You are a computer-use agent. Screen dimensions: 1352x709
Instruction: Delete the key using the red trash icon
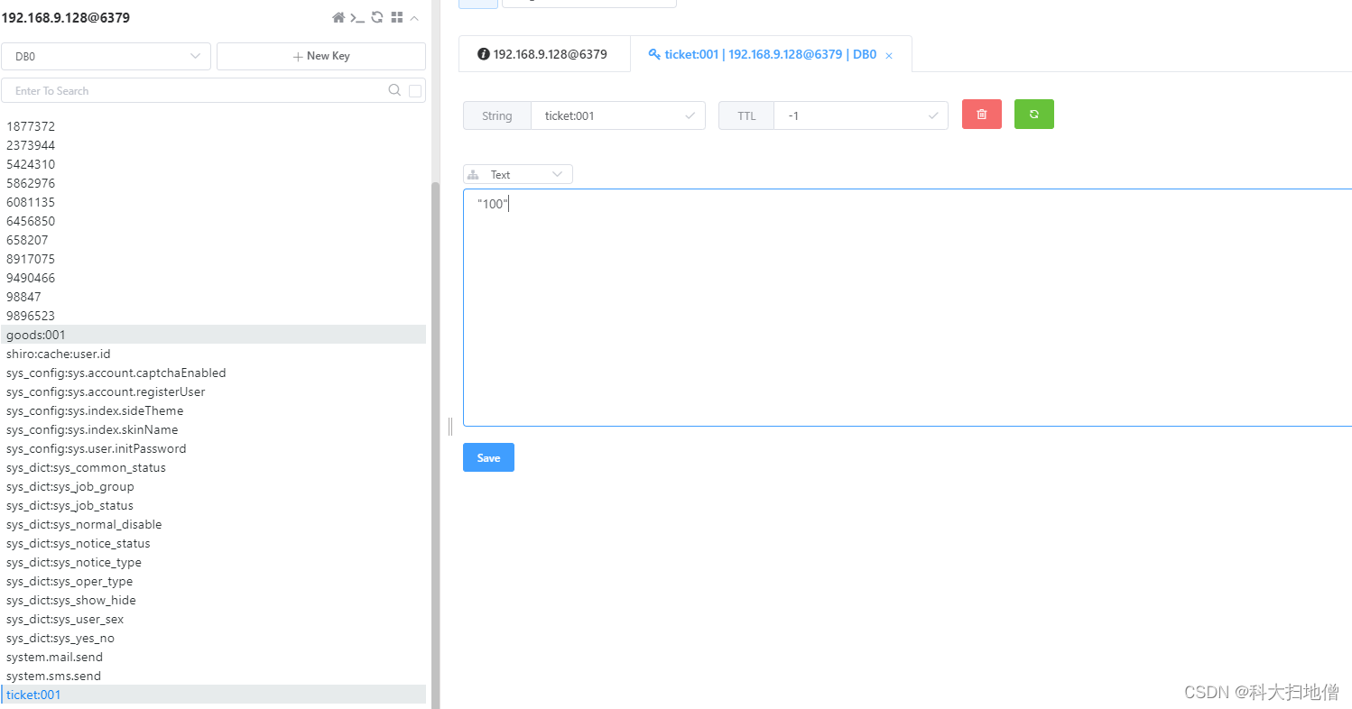click(981, 115)
